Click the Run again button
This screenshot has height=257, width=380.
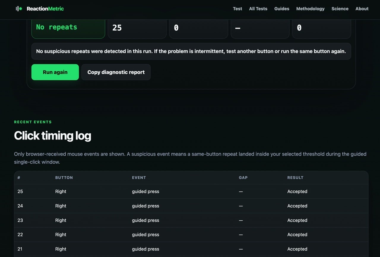[x=55, y=72]
